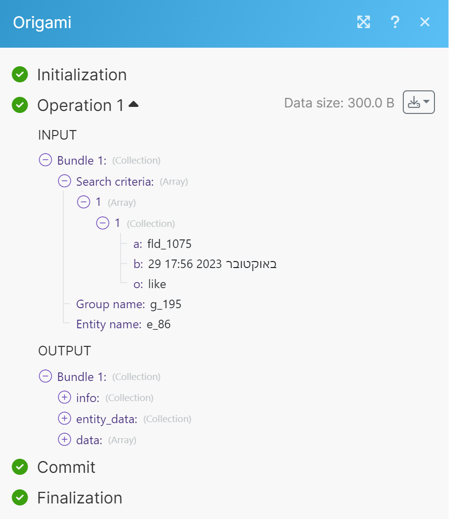
Task: Click the Finalization green check icon
Action: click(x=20, y=497)
